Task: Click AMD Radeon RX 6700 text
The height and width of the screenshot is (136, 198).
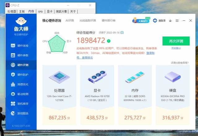Action: point(97,96)
